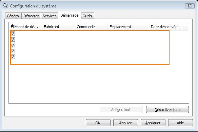
Task: Apply changes with Appliquer button
Action: (153, 123)
